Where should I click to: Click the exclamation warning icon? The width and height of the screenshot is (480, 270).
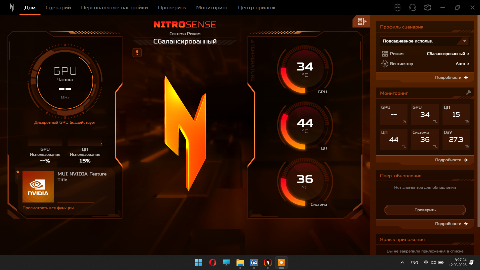(137, 53)
